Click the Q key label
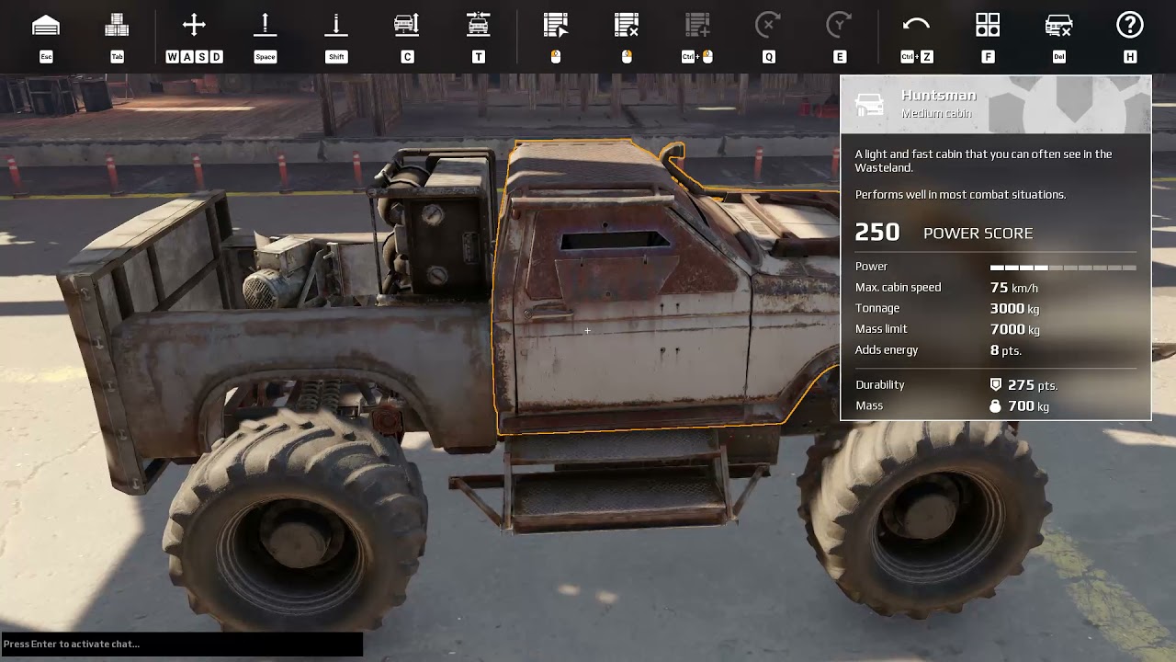 click(x=769, y=57)
